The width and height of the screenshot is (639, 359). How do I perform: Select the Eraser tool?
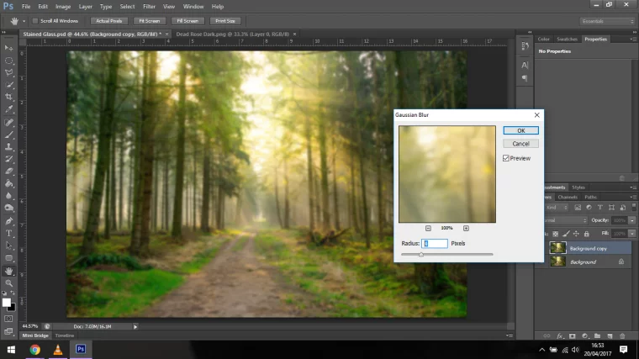pyautogui.click(x=8, y=172)
